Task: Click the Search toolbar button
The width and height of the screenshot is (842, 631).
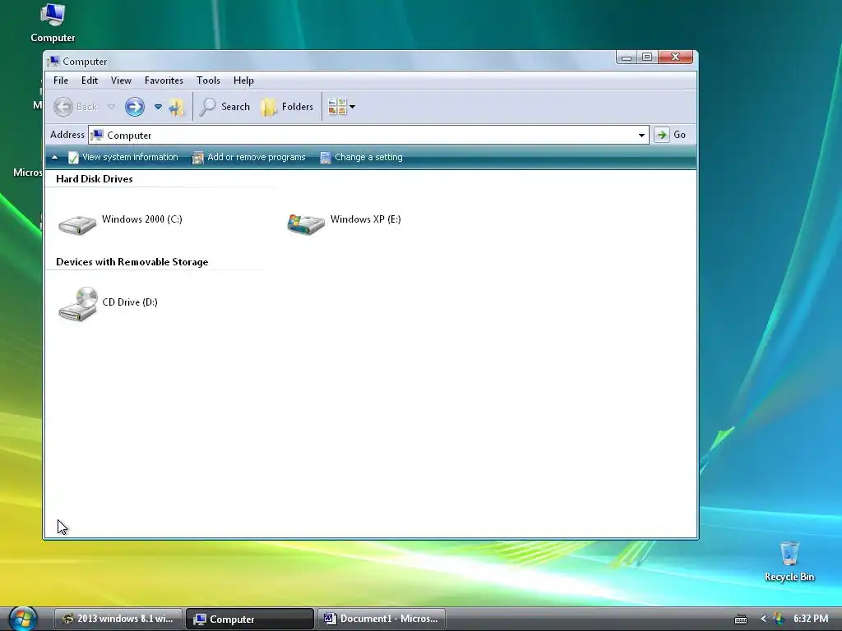Action: (x=224, y=107)
